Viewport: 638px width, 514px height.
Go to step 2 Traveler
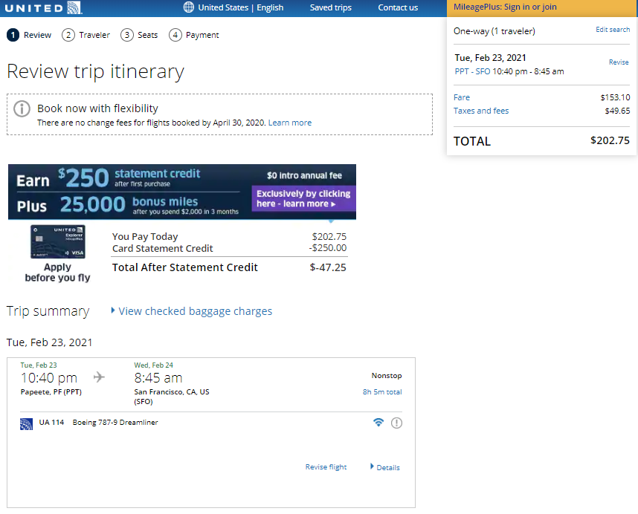(x=86, y=35)
